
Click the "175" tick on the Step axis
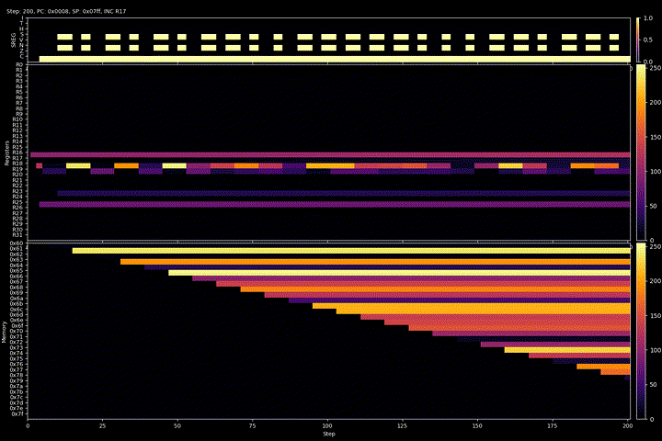coord(553,425)
